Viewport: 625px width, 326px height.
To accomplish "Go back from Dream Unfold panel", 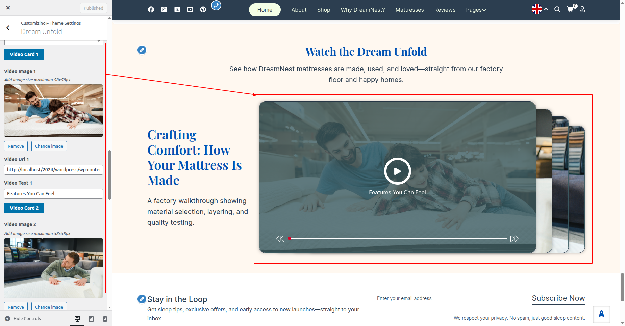I will click(x=8, y=28).
